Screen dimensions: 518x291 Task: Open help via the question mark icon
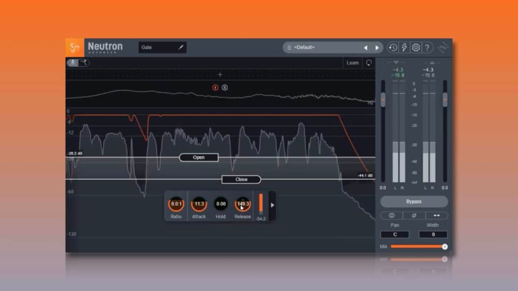pos(427,47)
